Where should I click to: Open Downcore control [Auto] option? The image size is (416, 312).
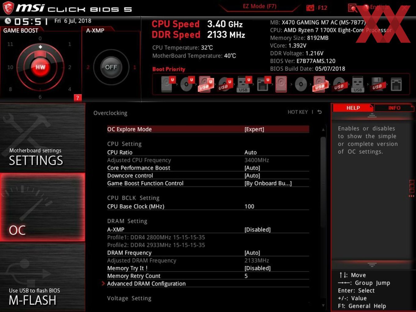[x=252, y=176]
